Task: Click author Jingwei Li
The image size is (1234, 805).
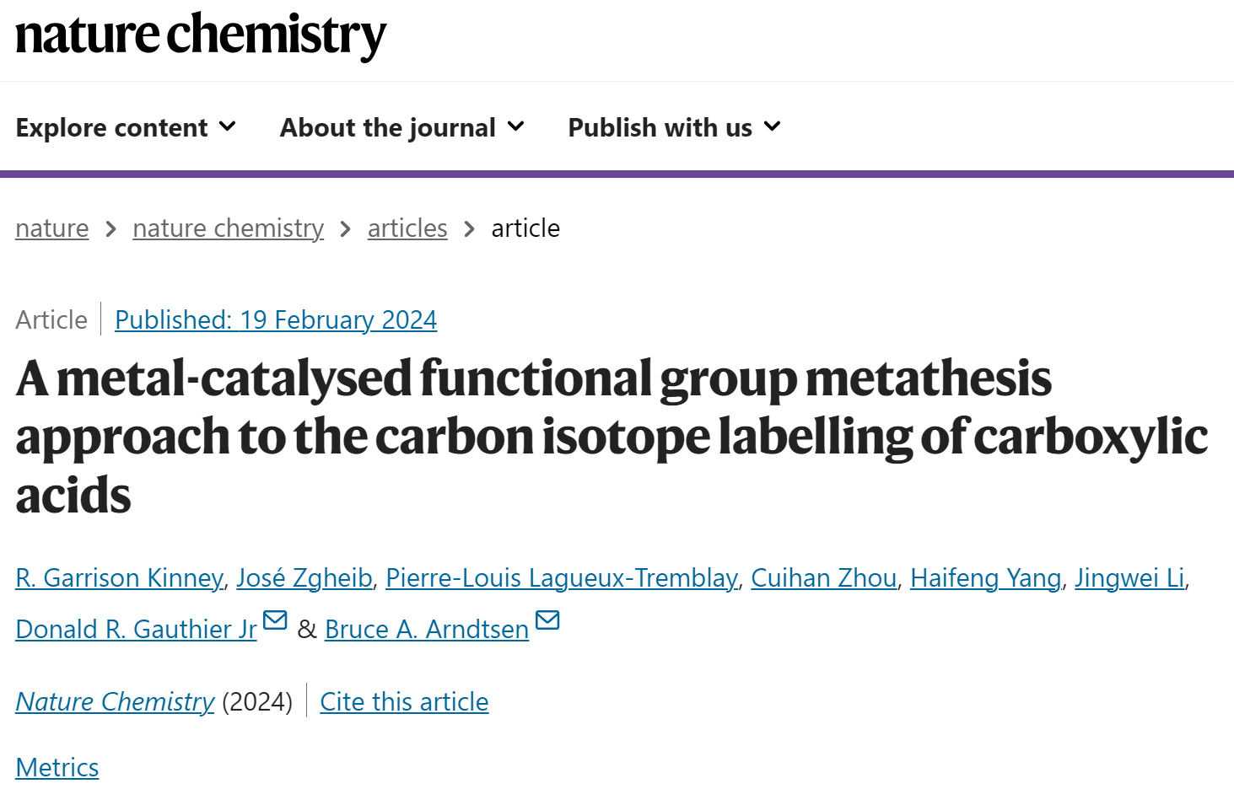Action: pyautogui.click(x=1129, y=578)
